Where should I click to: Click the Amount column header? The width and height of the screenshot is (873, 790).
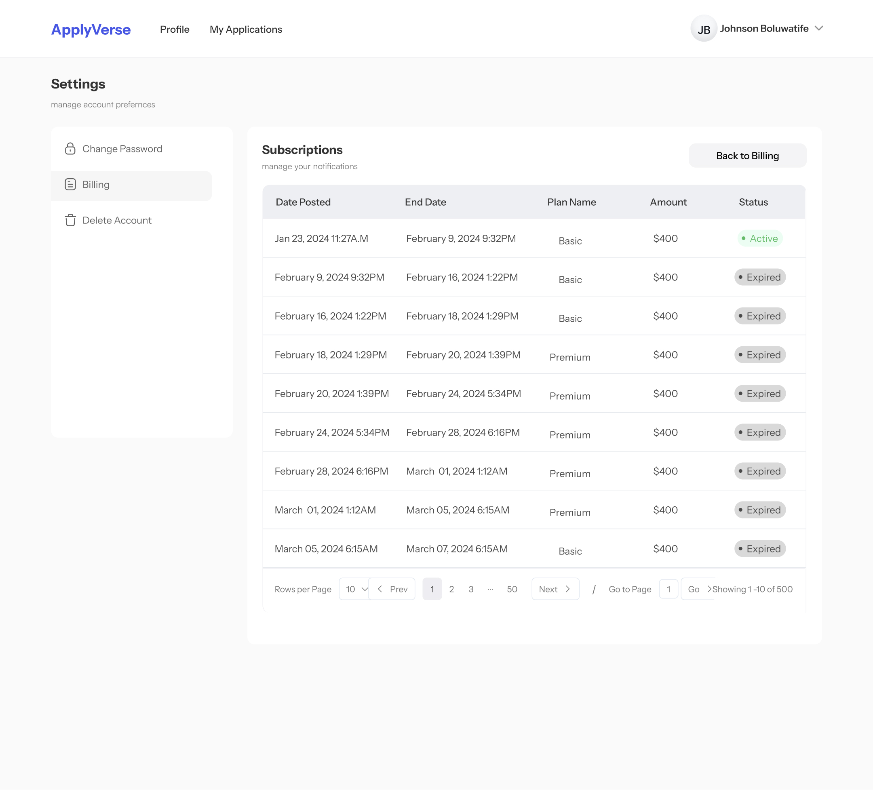tap(668, 202)
